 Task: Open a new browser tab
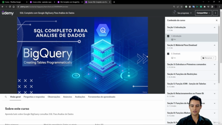(114, 2)
